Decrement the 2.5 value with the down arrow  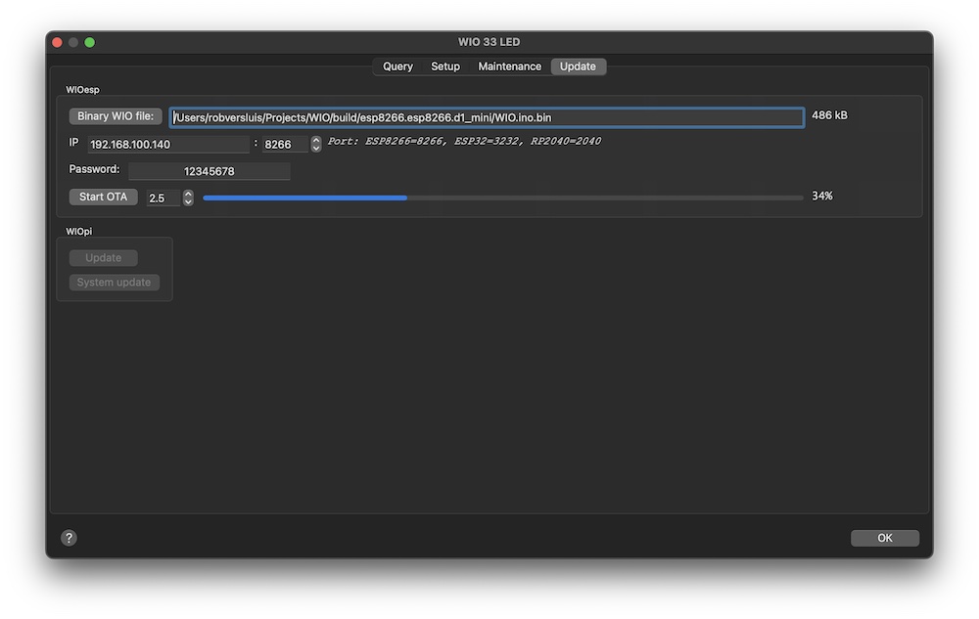(x=188, y=202)
